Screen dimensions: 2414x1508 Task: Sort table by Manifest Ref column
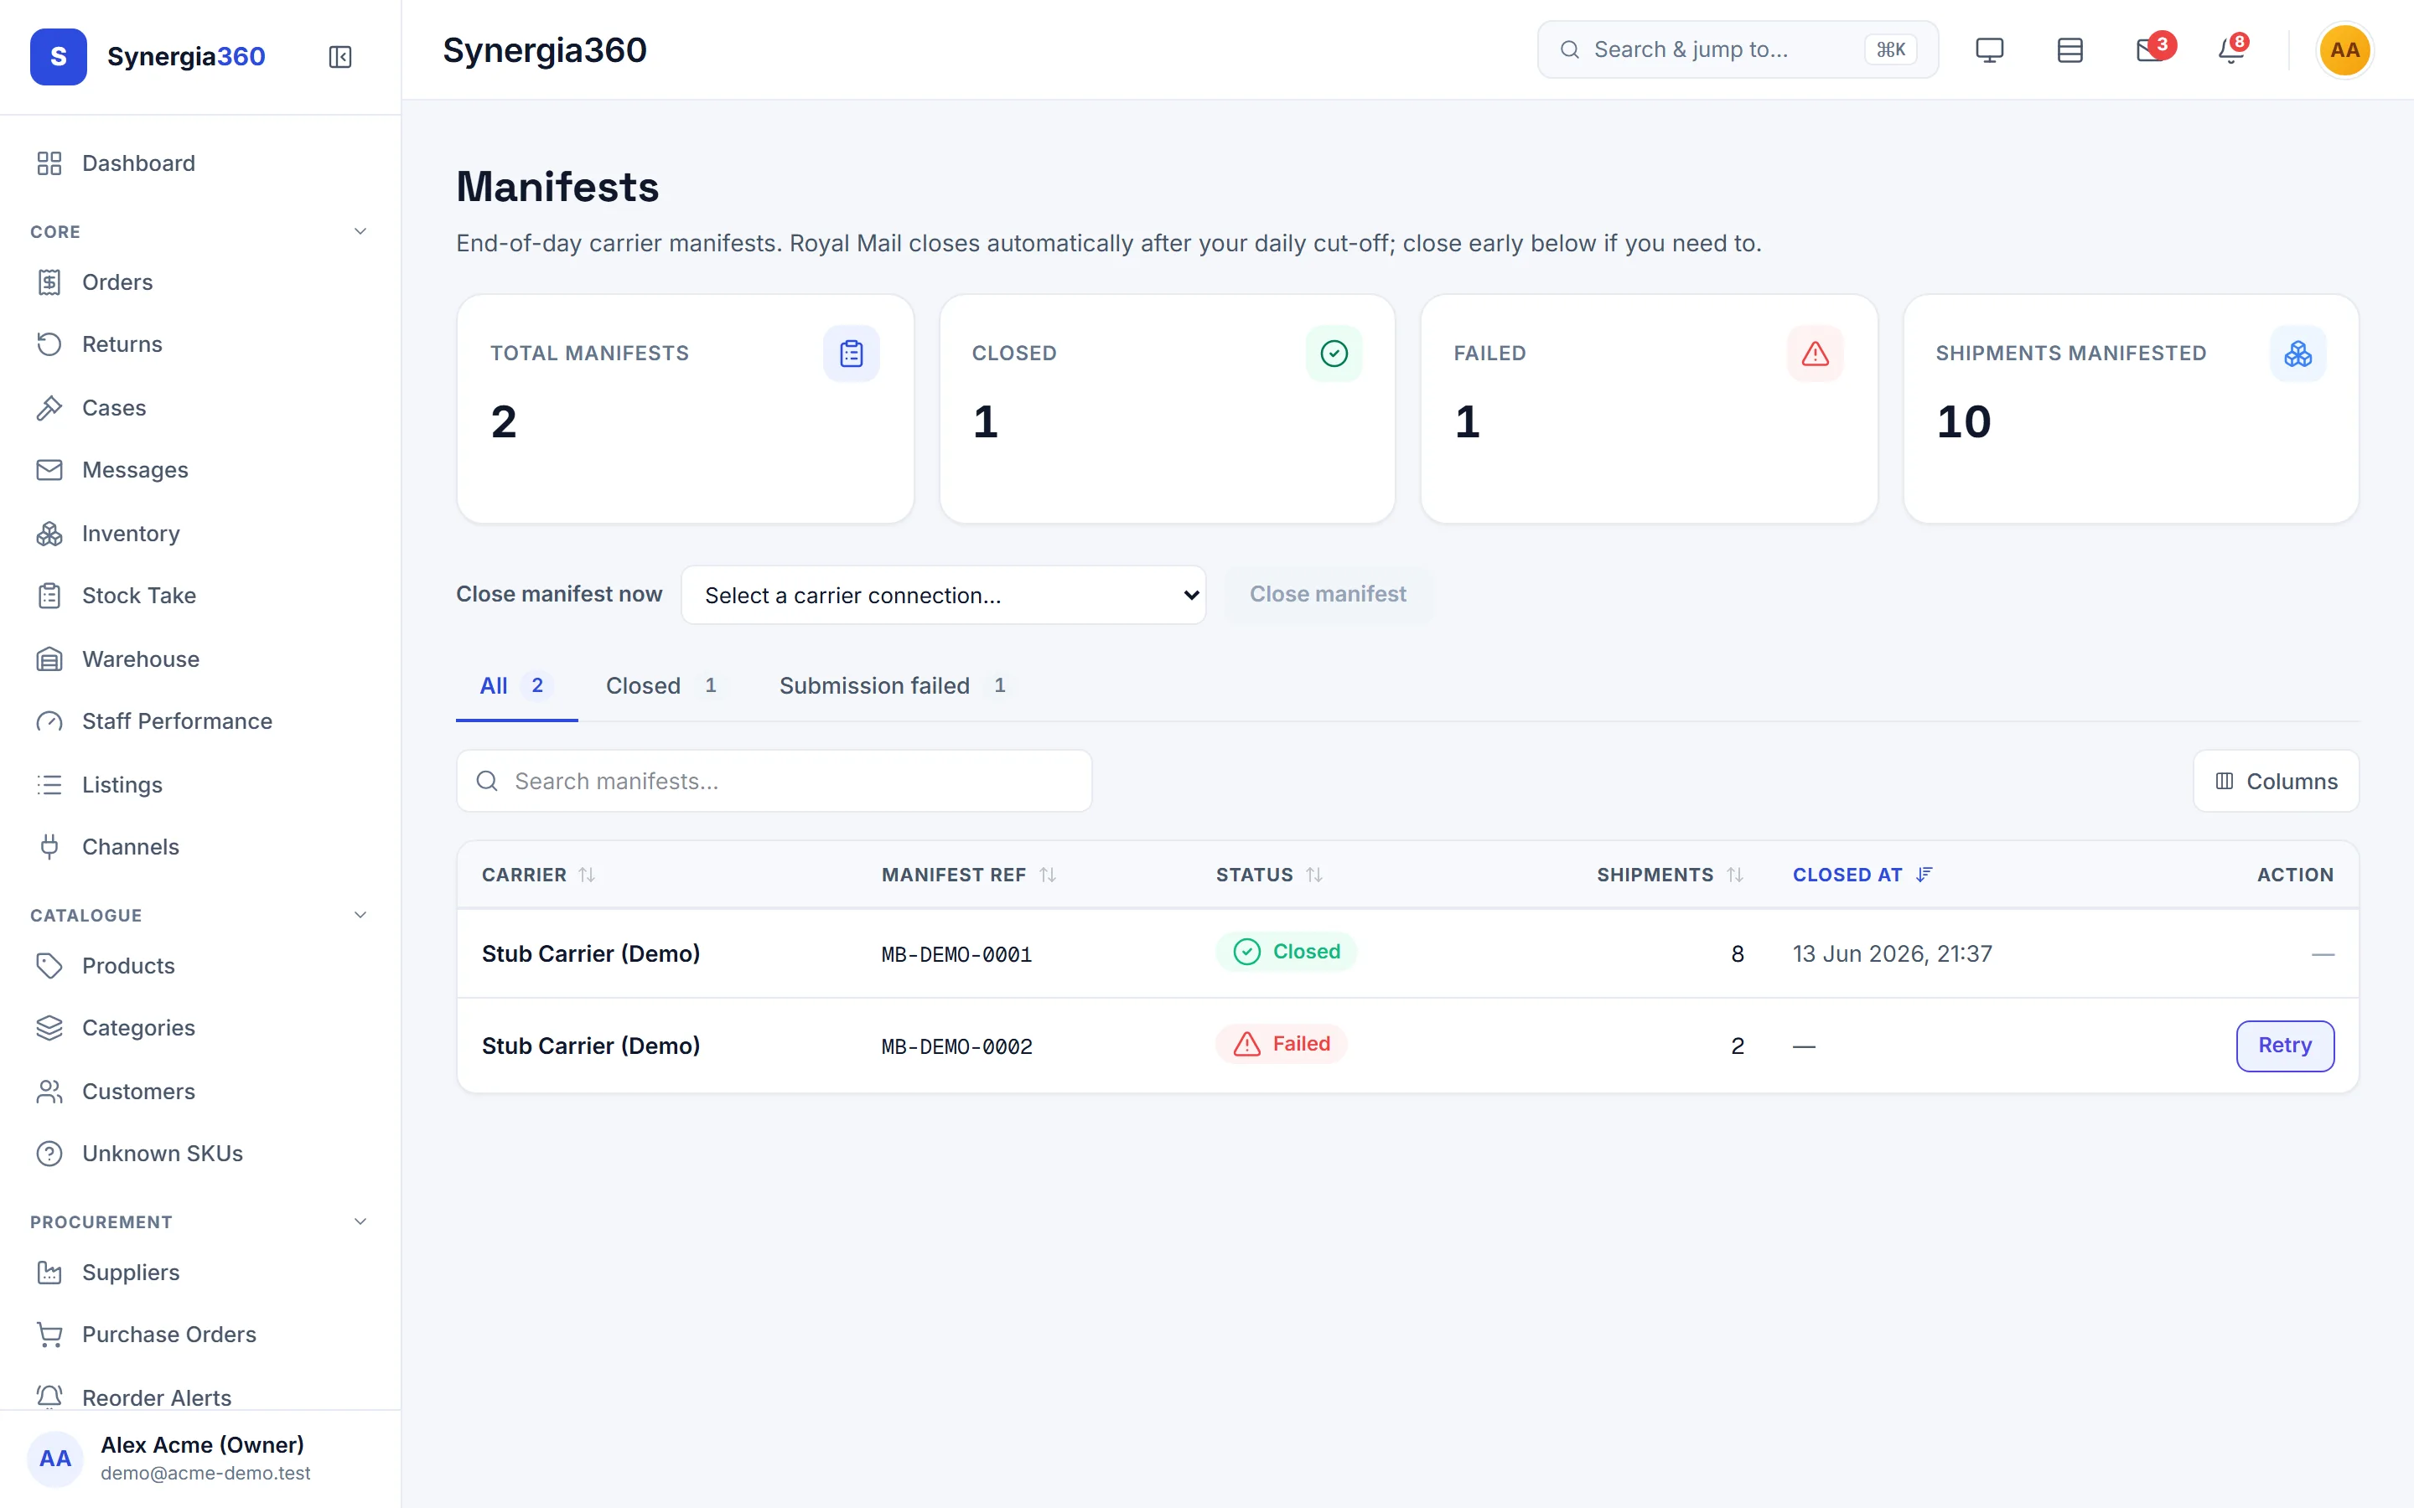point(969,875)
